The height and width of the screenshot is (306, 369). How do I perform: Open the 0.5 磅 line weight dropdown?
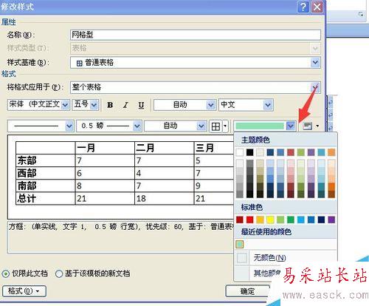click(x=137, y=126)
